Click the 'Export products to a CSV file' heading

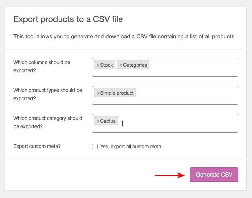(68, 19)
